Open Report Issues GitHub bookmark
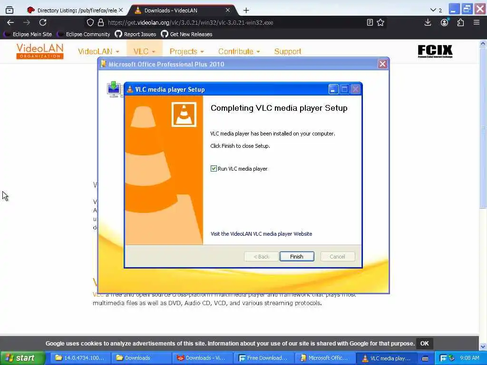 coord(136,34)
